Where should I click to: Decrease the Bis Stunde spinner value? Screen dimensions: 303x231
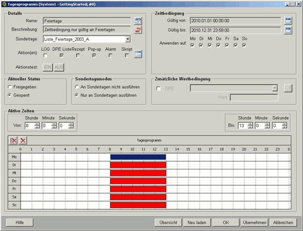[250, 127]
